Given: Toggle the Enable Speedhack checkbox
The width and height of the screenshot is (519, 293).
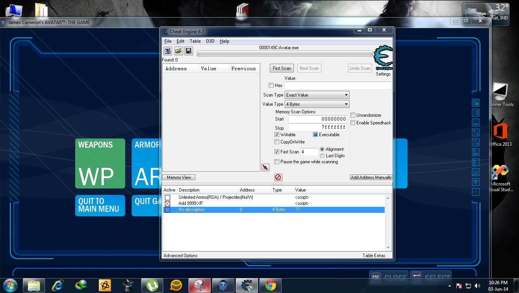Looking at the screenshot, I should coord(353,123).
